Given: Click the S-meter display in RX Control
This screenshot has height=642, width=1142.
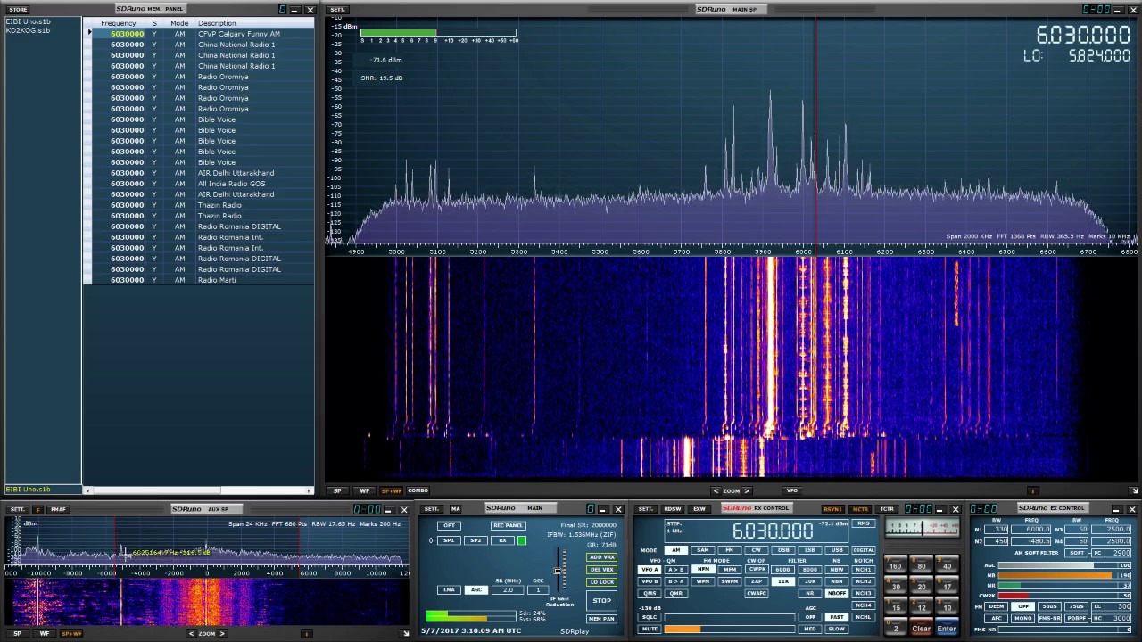Looking at the screenshot, I should (923, 528).
